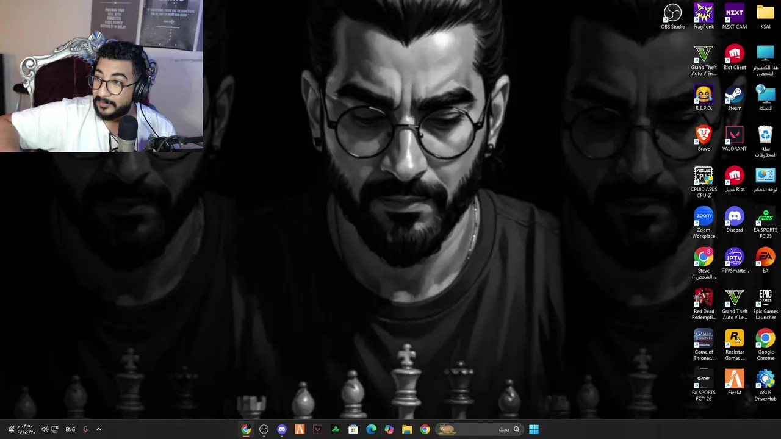This screenshot has height=439, width=781.
Task: Open the Epic Games Launcher shortcut
Action: click(765, 304)
